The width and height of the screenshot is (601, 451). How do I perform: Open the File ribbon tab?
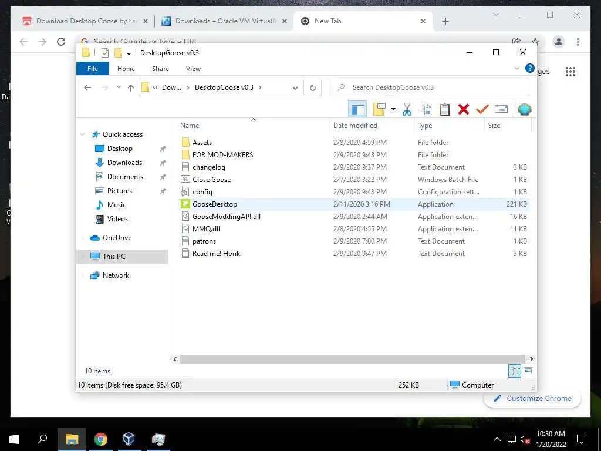click(x=93, y=69)
